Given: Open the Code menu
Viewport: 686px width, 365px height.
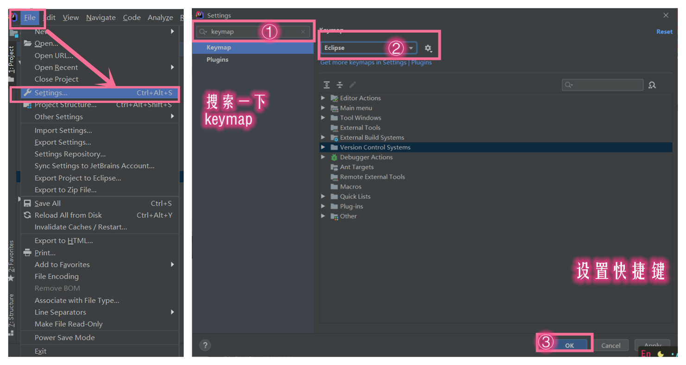Looking at the screenshot, I should coord(132,18).
